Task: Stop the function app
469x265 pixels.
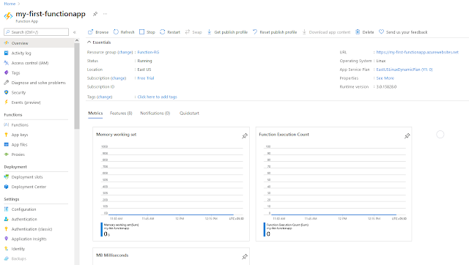Action: coord(147,32)
